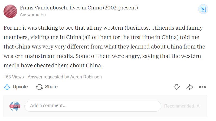Screen dimensions: 216x121
Task: Click the "Answer requested by" label
Action: click(x=48, y=77)
